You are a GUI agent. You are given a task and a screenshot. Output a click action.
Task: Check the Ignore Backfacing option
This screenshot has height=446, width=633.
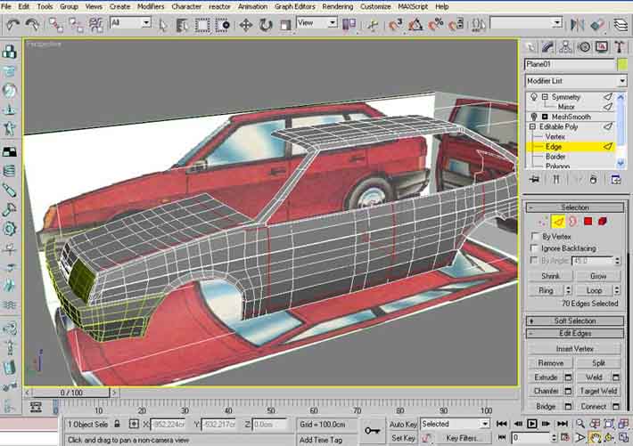pyautogui.click(x=534, y=248)
